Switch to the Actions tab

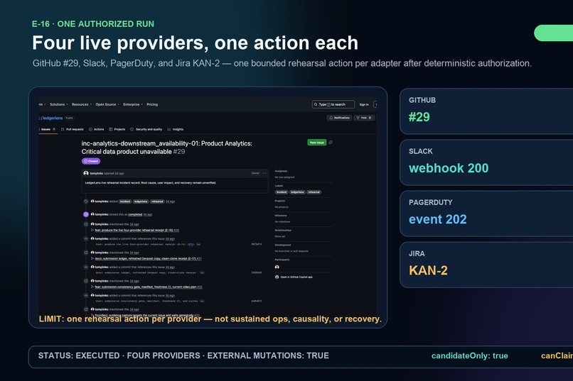(97, 129)
